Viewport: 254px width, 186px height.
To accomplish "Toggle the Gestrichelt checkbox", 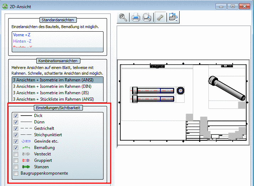I will 16,128.
